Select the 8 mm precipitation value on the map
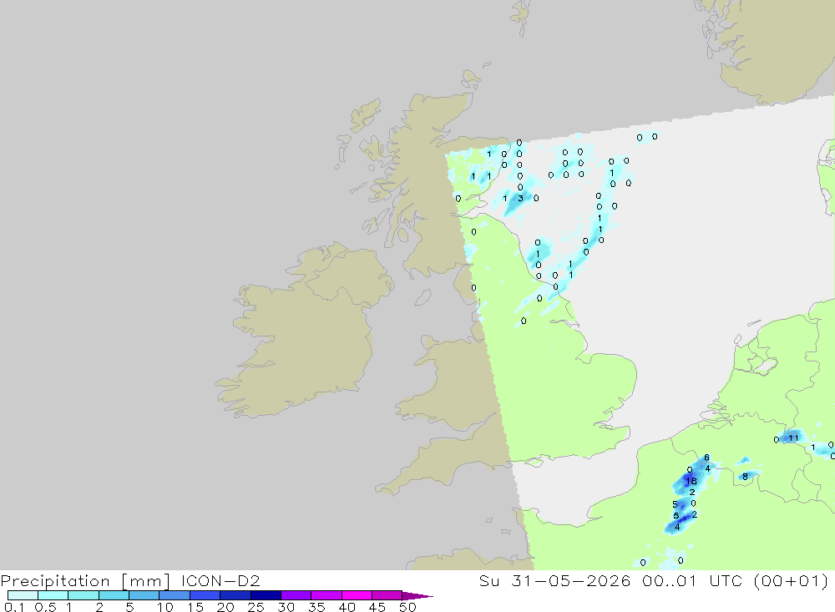Image resolution: width=835 pixels, height=612 pixels. (745, 477)
